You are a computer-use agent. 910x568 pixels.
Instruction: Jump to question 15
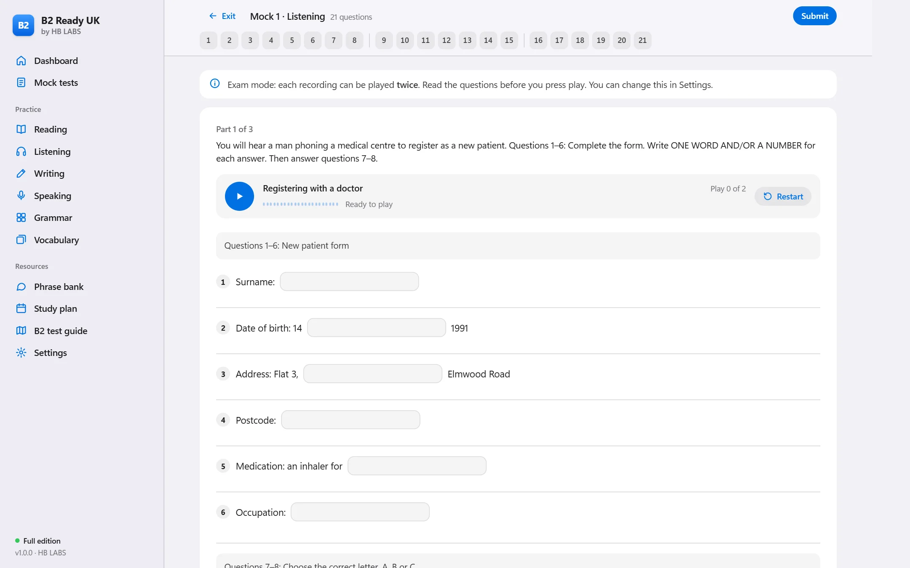pyautogui.click(x=509, y=40)
